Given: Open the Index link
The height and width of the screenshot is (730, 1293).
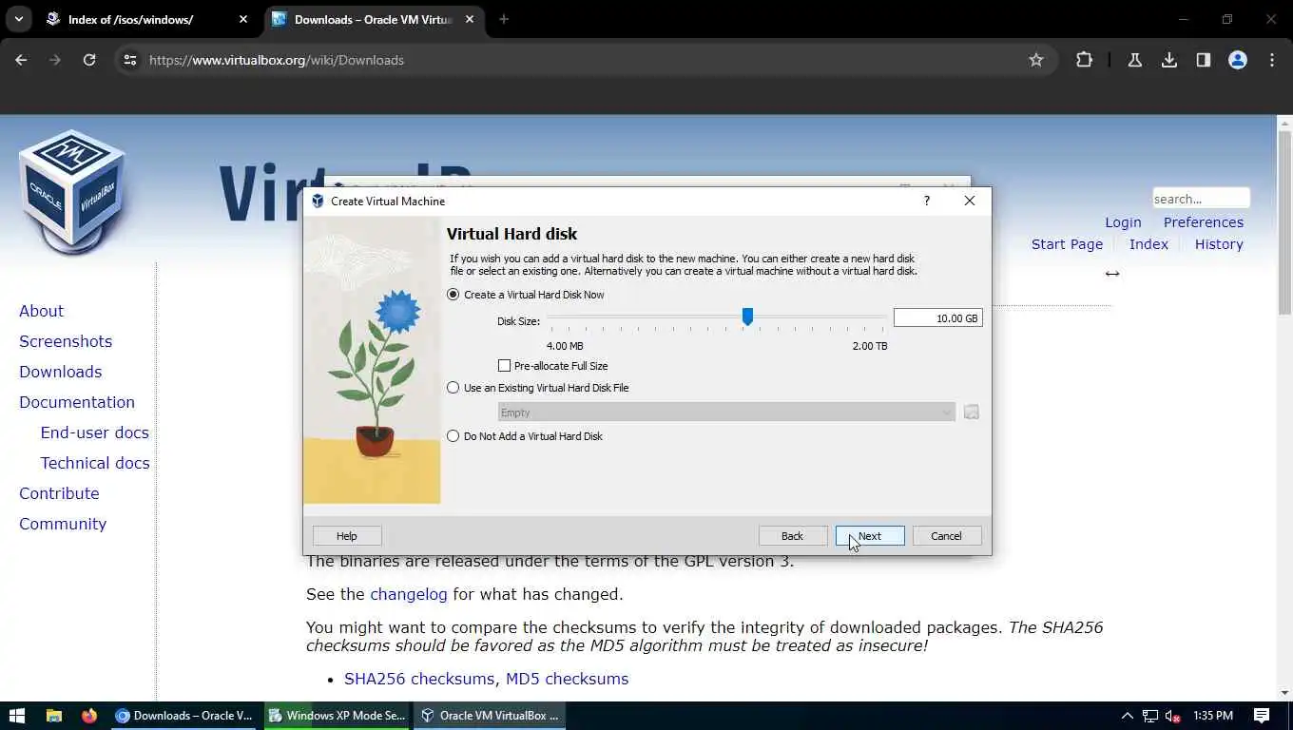Looking at the screenshot, I should (1148, 244).
